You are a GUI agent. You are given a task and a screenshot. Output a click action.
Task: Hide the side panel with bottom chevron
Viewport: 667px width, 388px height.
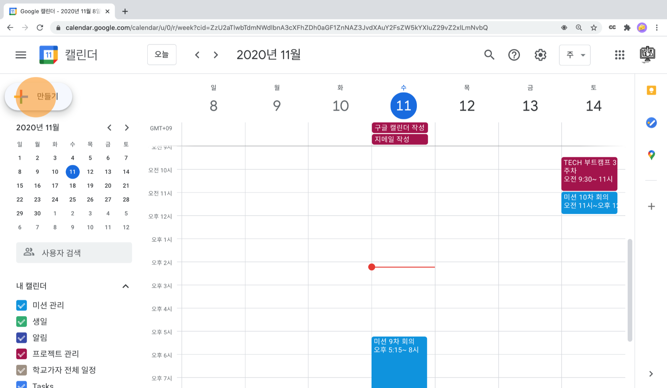[651, 374]
